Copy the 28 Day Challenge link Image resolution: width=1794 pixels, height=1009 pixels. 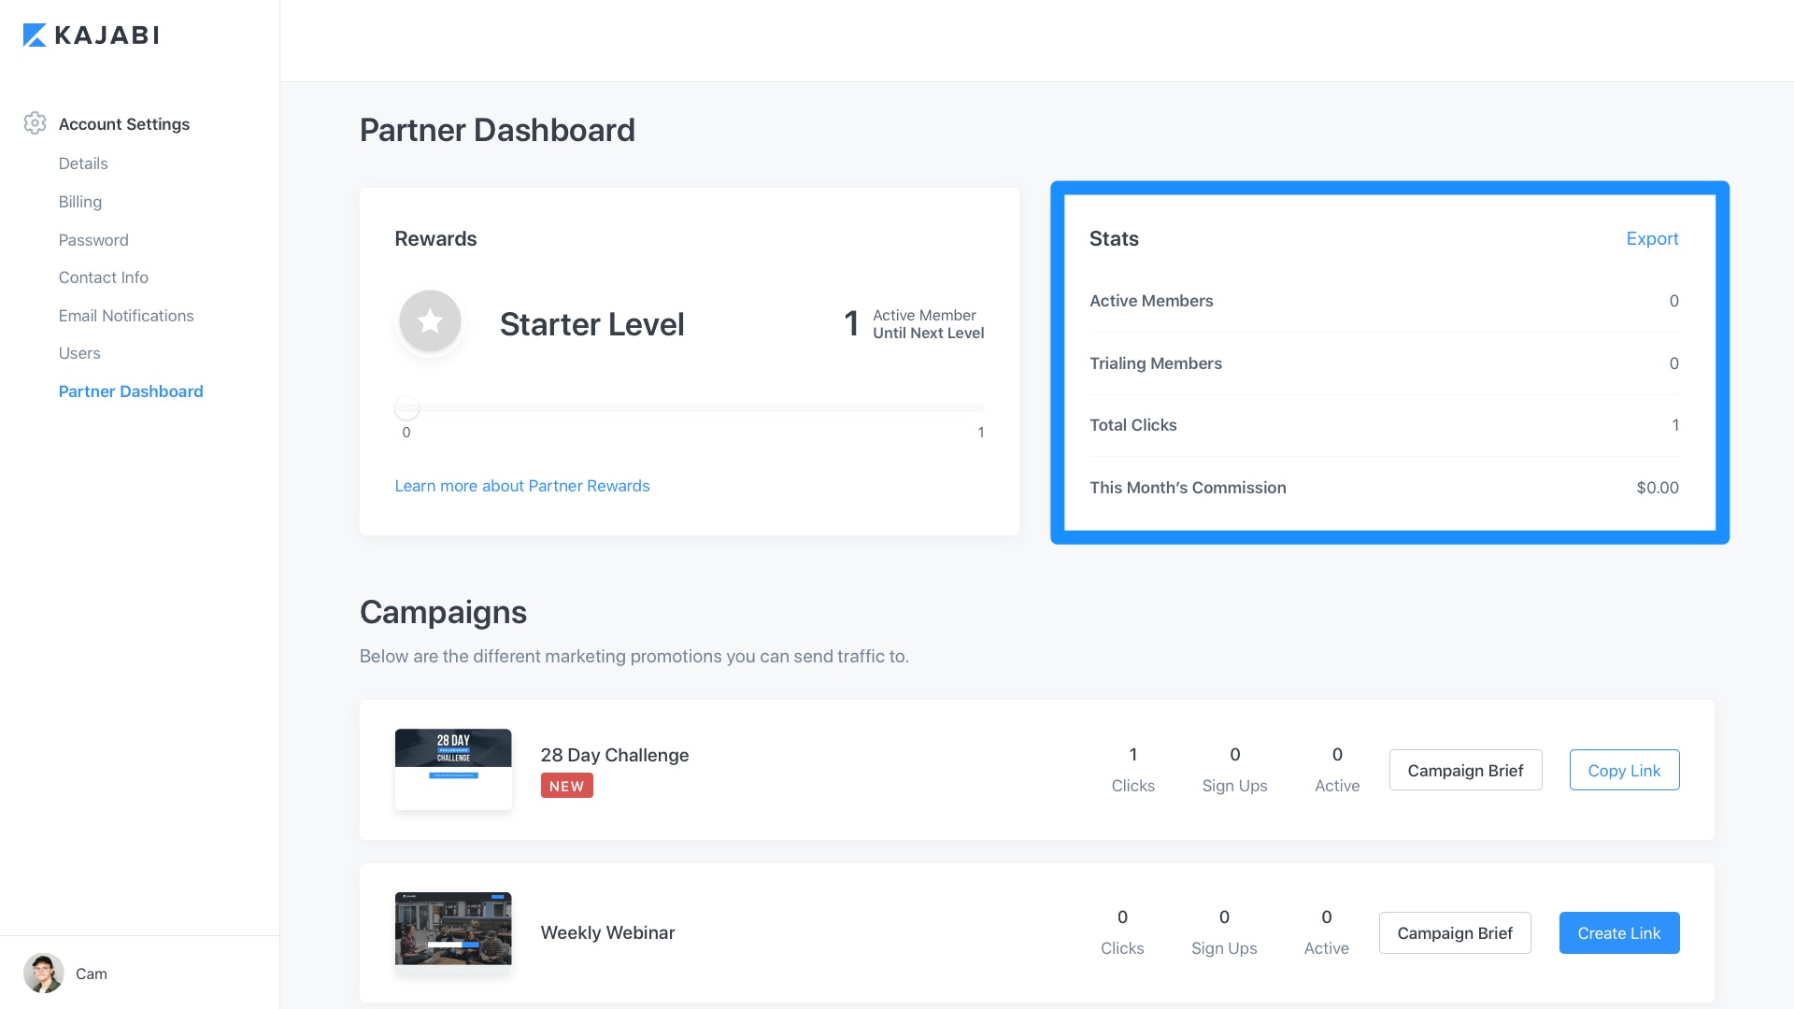click(1623, 771)
